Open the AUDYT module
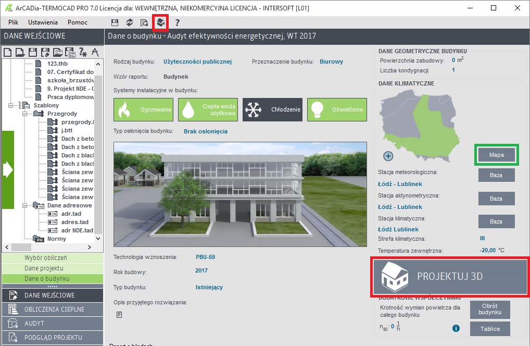530x346 pixels. tap(53, 324)
